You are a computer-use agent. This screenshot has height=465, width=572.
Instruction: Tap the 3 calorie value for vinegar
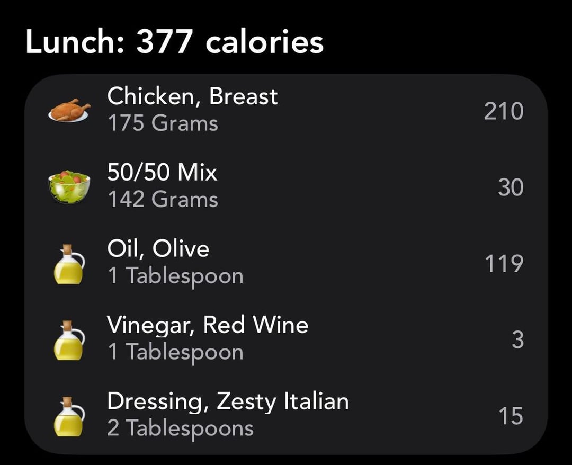click(x=517, y=340)
